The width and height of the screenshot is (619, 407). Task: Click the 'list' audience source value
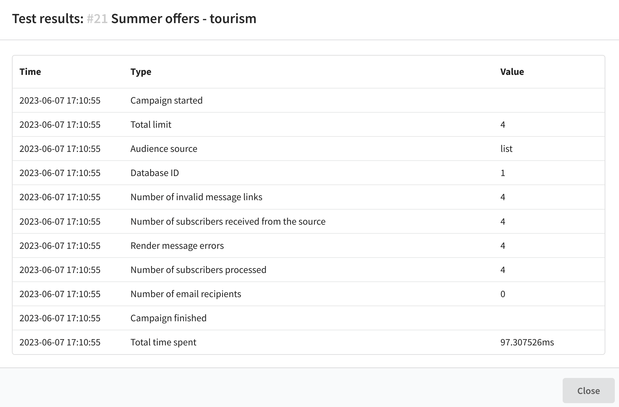506,149
